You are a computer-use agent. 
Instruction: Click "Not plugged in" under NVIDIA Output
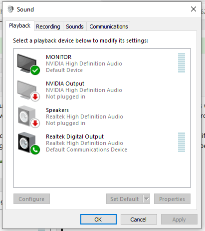[65, 96]
